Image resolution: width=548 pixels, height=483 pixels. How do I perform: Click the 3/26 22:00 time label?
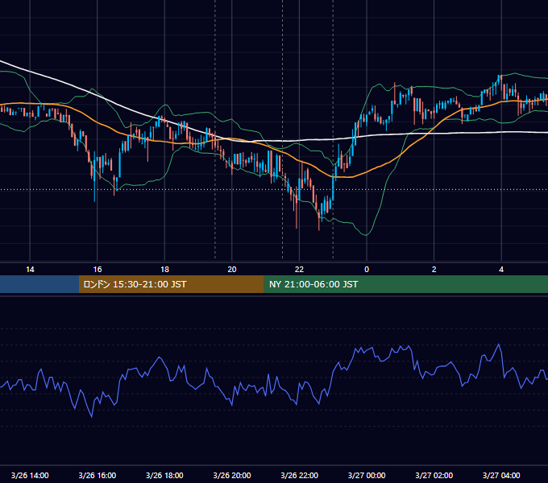299,475
